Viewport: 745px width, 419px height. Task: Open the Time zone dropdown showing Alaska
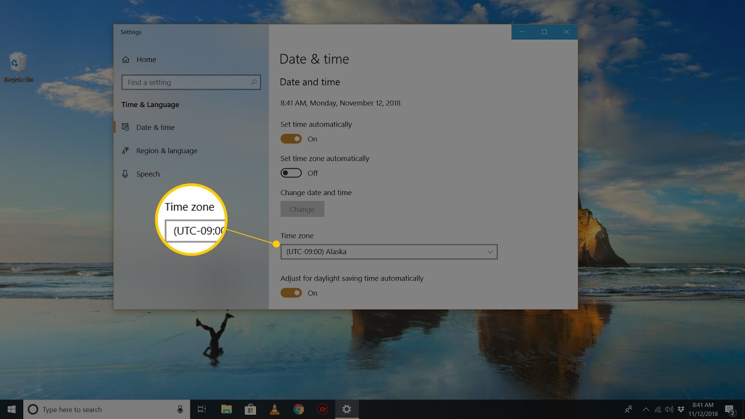tap(389, 251)
